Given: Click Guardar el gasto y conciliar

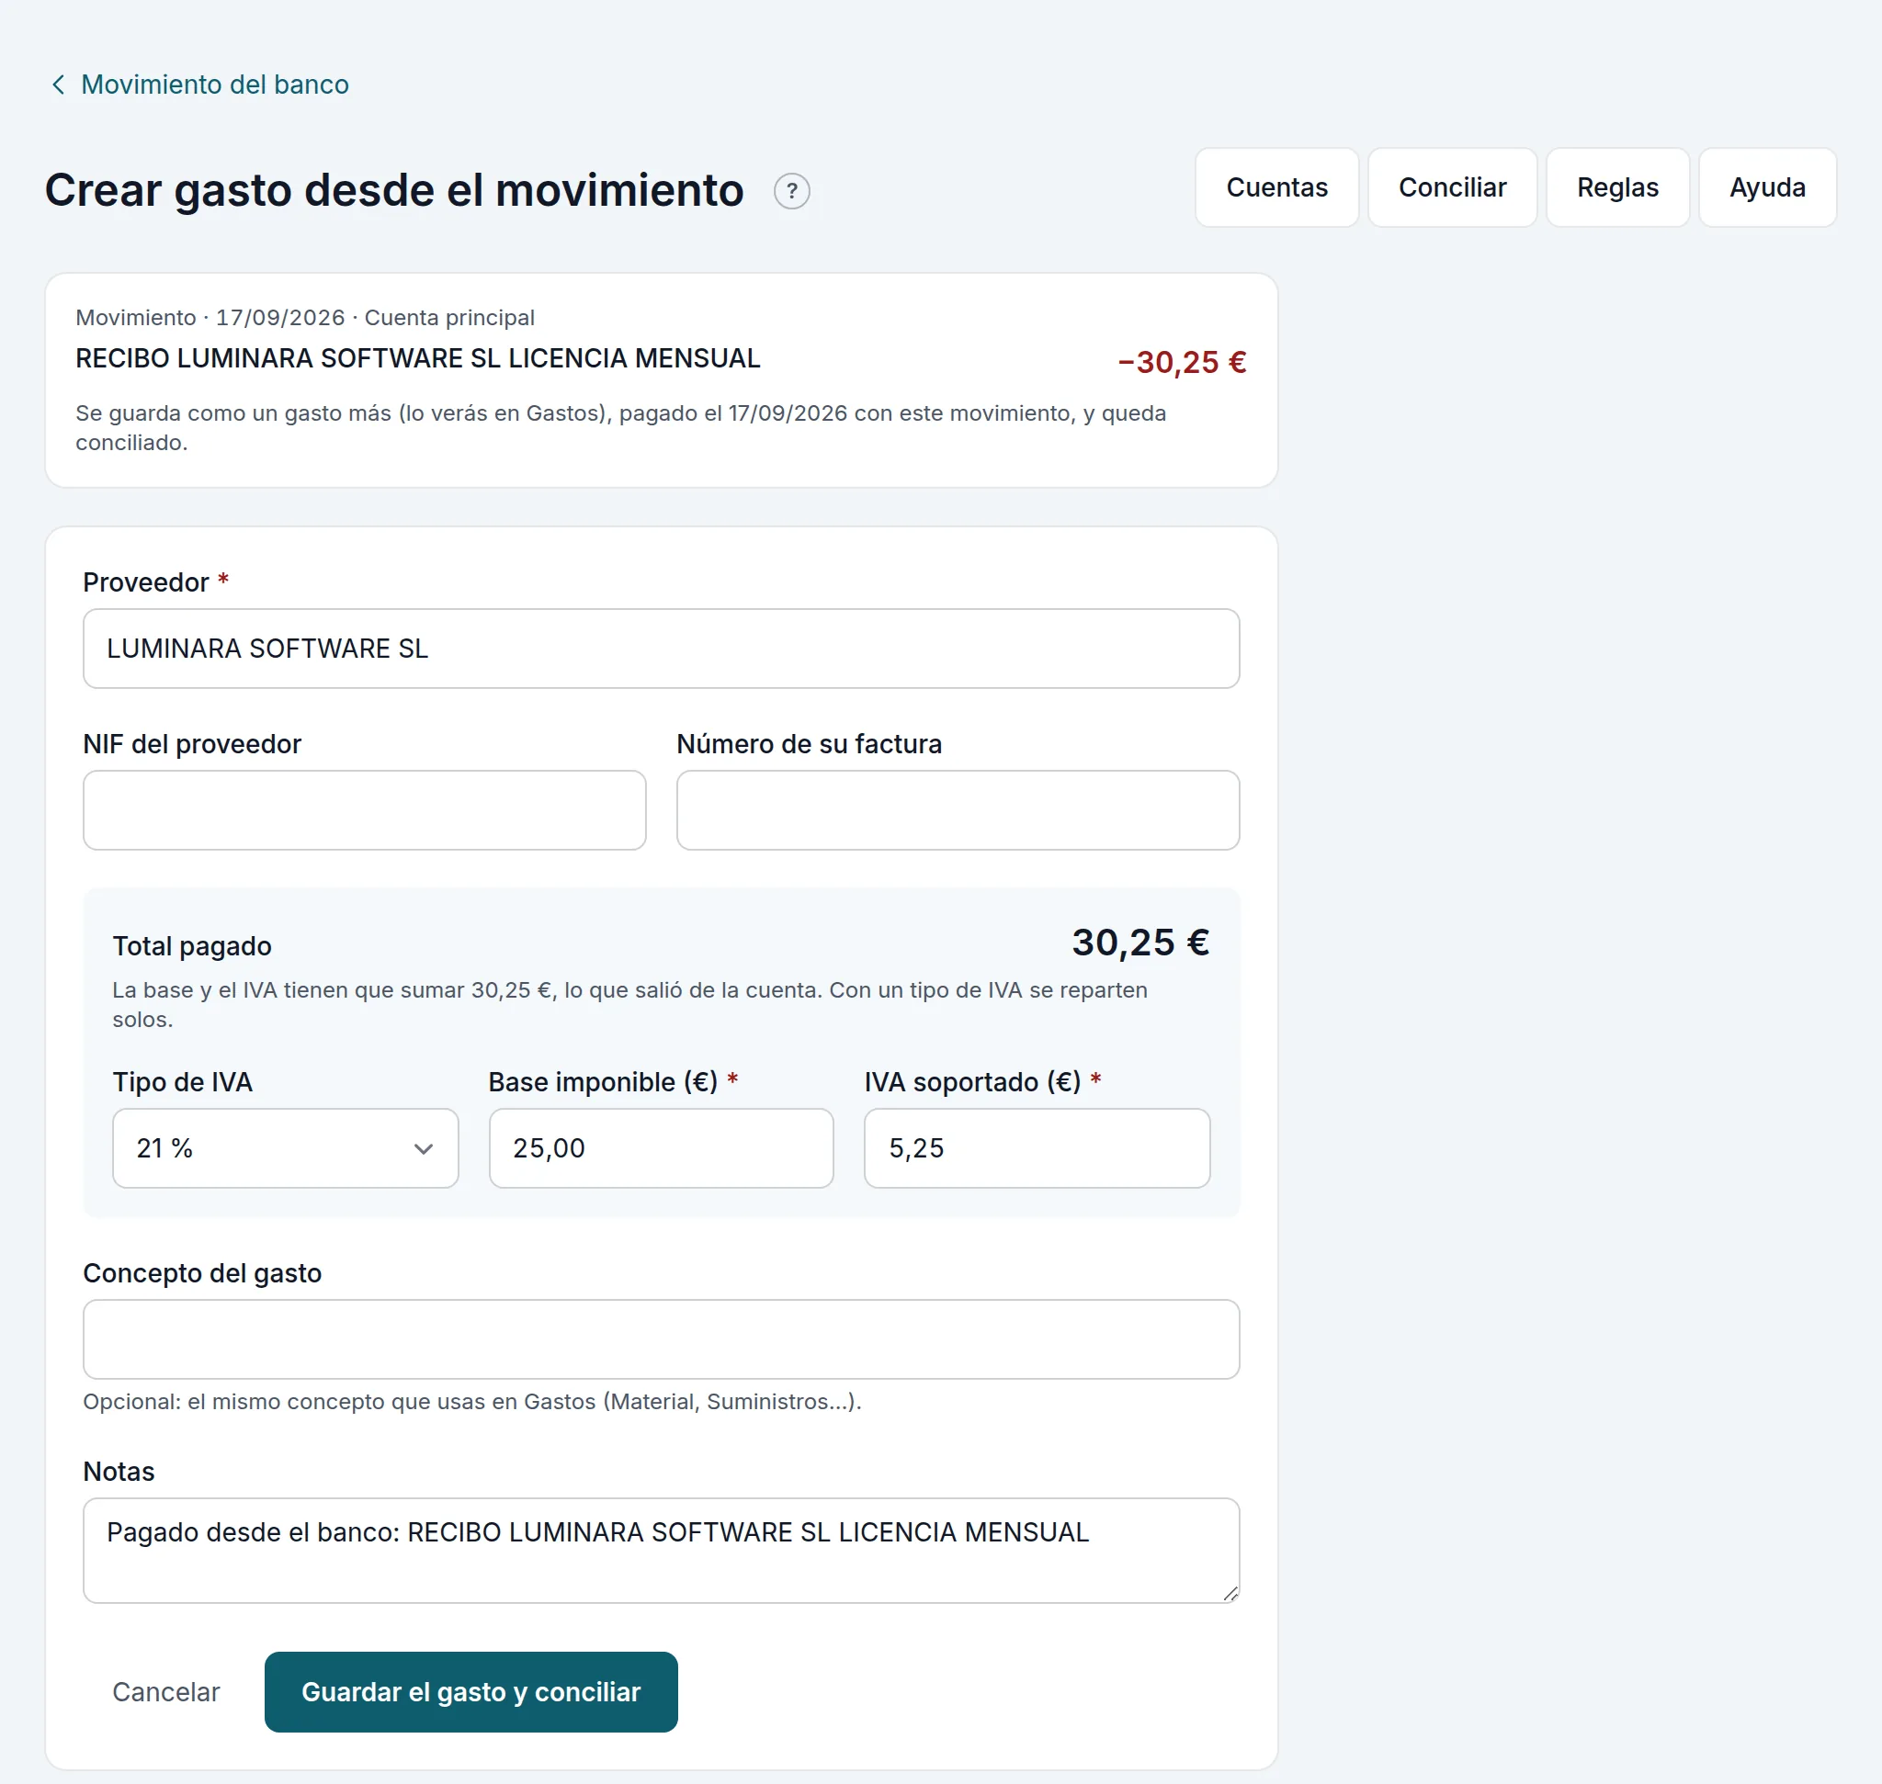Looking at the screenshot, I should point(471,1692).
